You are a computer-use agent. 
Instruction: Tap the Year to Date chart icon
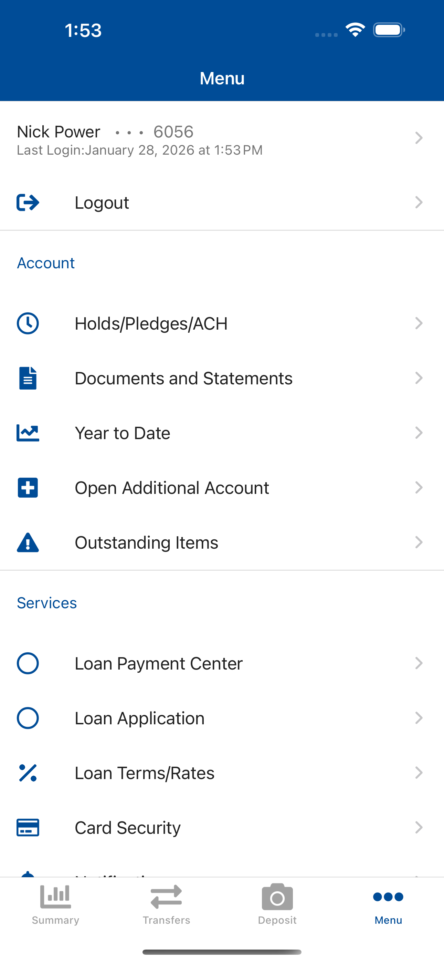(28, 433)
